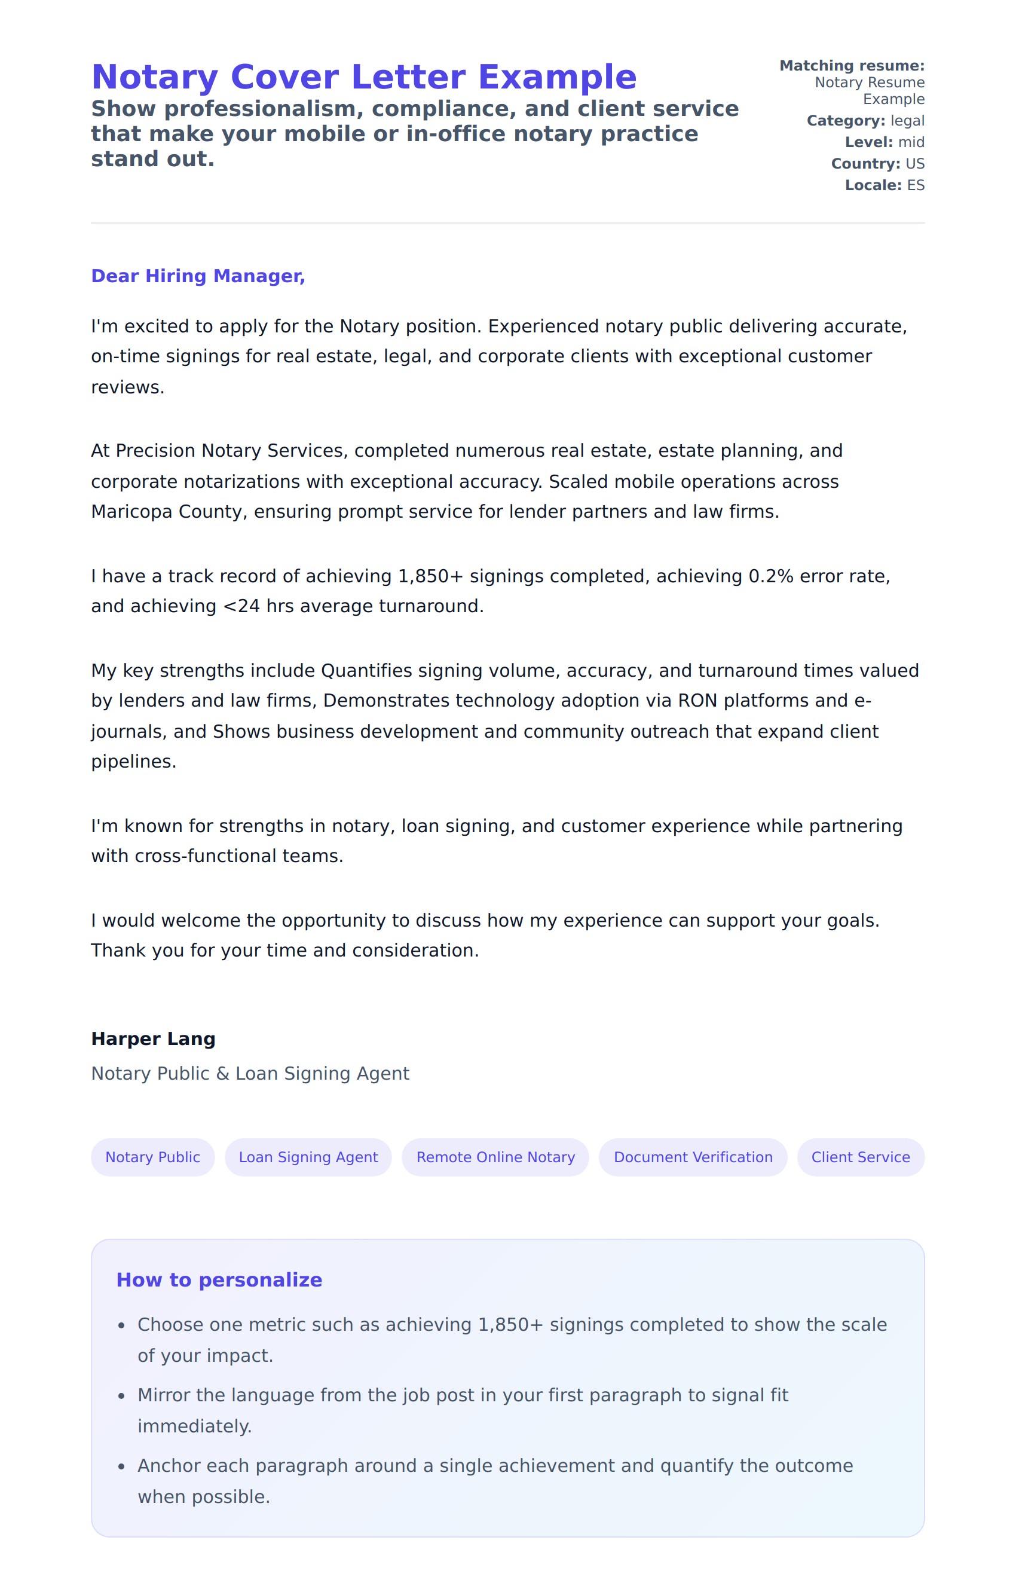Click the Harper Lang signature name
Viewport: 1016px width, 1595px height.
click(x=153, y=1038)
